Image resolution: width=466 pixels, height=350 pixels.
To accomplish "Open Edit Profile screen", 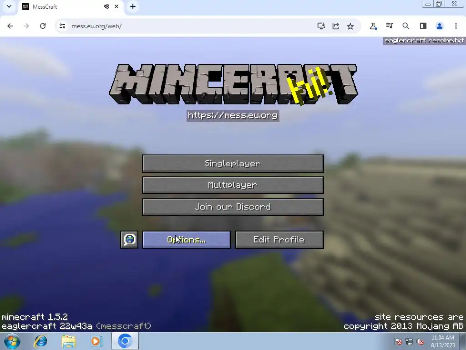I will pos(279,240).
